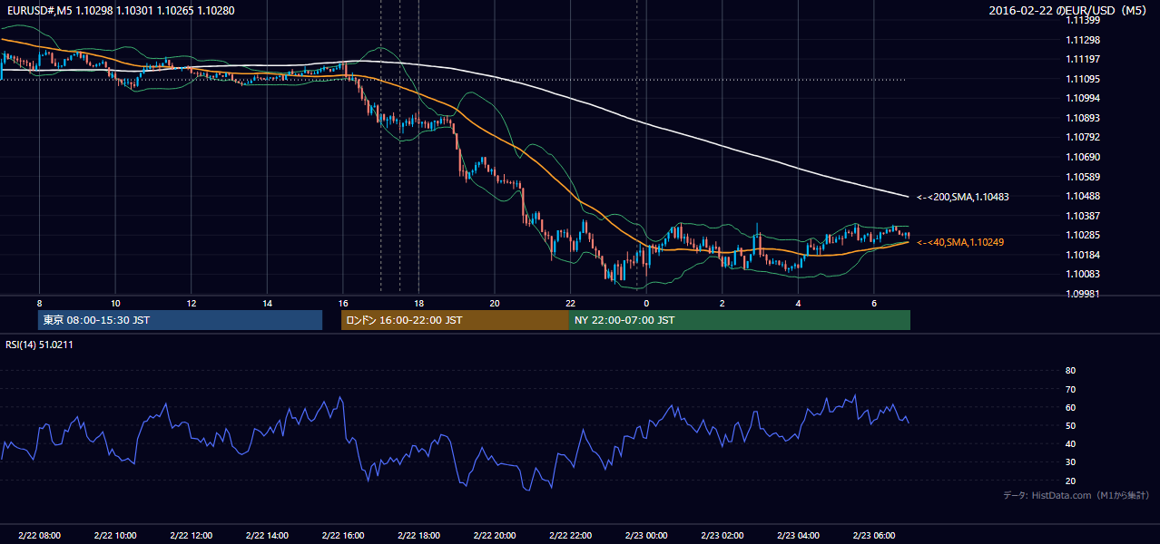The image size is (1160, 544).
Task: Click the RSI(14) 51.0211 indicator label
Action: 37,344
